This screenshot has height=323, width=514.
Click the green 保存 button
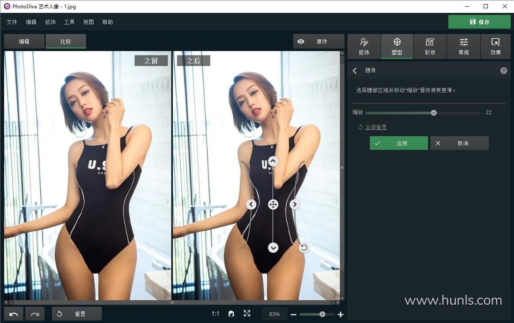point(480,22)
